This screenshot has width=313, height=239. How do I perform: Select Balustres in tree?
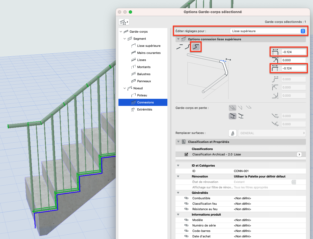click(144, 74)
